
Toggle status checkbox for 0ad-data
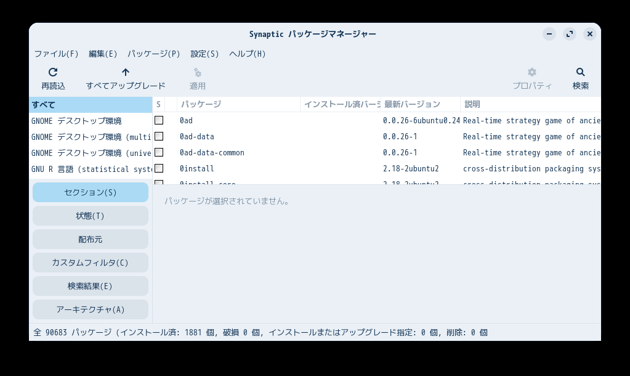(x=159, y=136)
